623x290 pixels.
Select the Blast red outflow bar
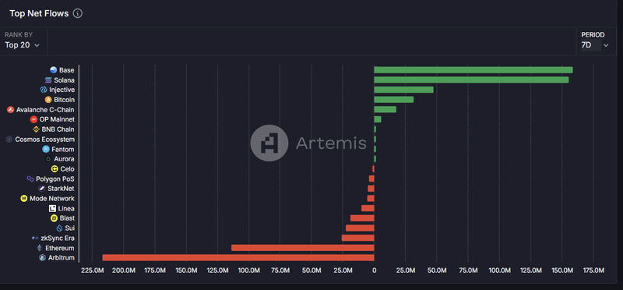pos(362,218)
